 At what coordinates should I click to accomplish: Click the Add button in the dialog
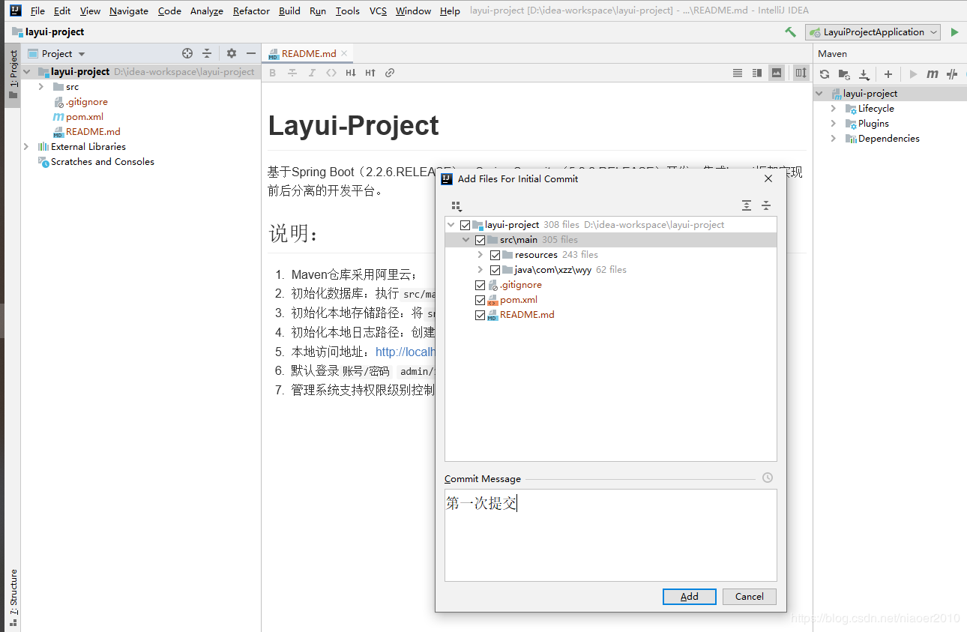[x=690, y=597]
